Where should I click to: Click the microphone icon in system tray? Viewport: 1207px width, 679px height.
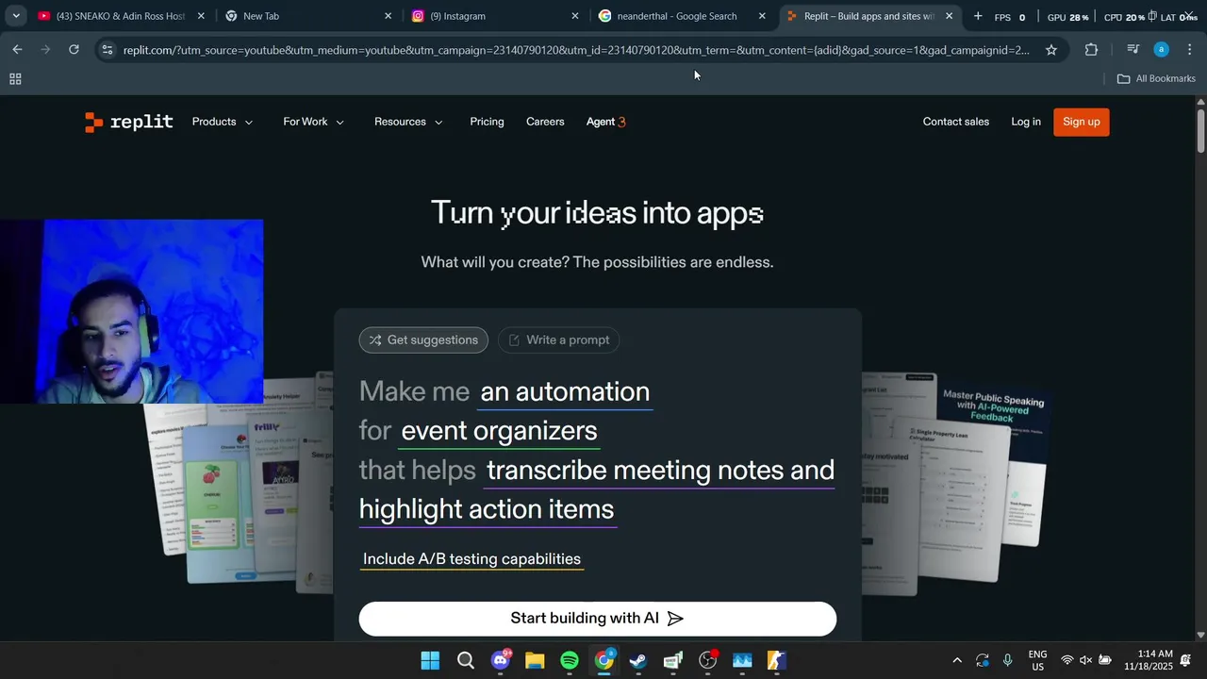(x=1008, y=660)
